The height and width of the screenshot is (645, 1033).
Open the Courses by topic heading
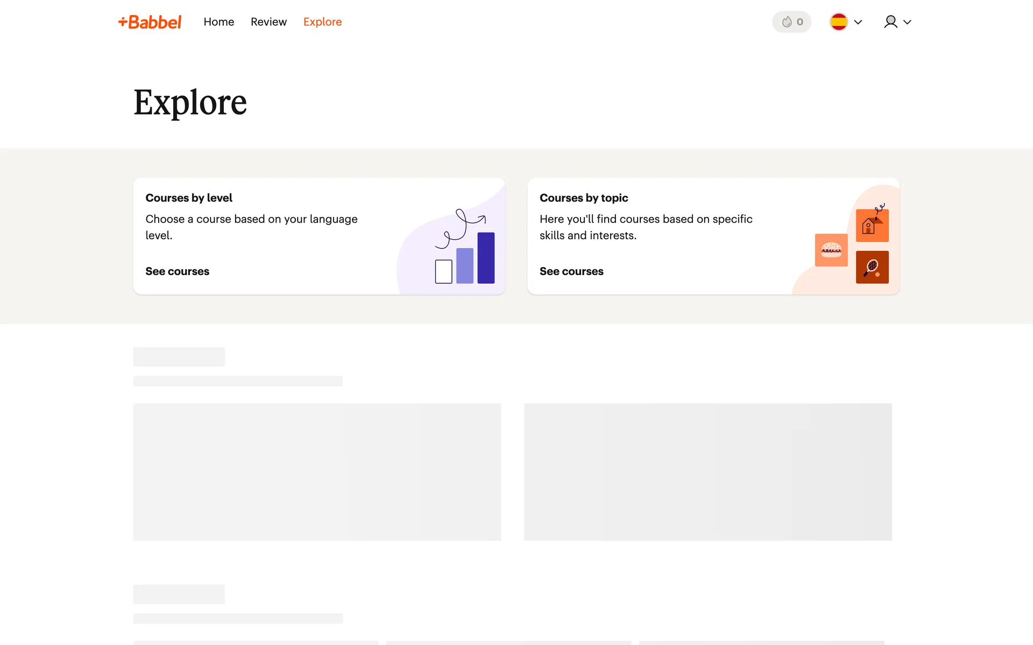tap(583, 198)
